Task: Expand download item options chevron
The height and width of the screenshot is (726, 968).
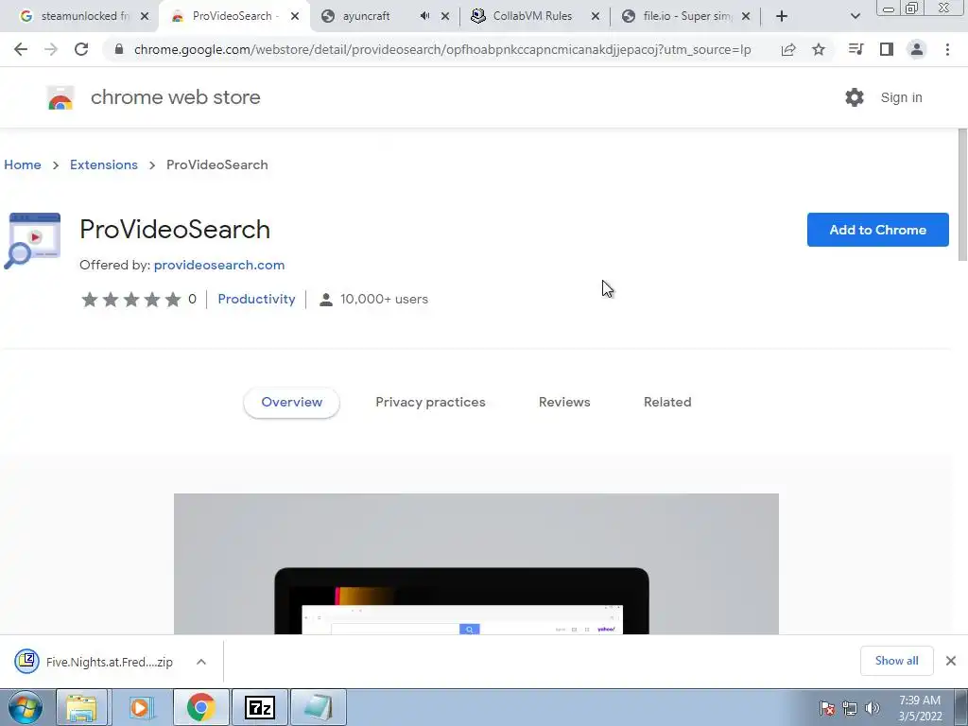Action: (201, 662)
